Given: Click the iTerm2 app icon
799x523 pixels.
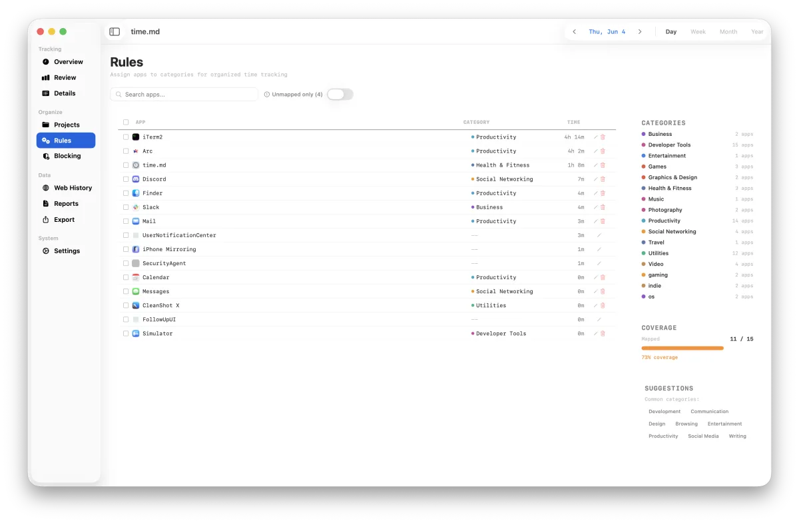Looking at the screenshot, I should point(136,137).
